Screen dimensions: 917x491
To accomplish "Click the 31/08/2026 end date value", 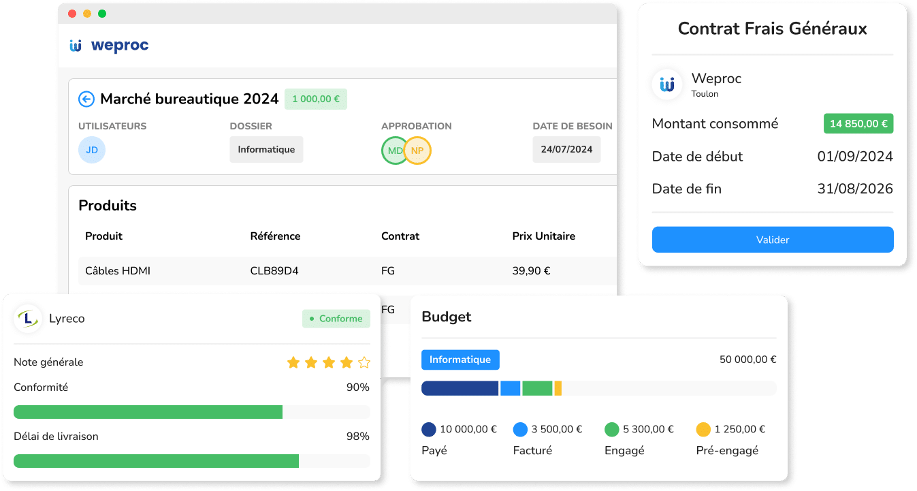I will pyautogui.click(x=855, y=189).
